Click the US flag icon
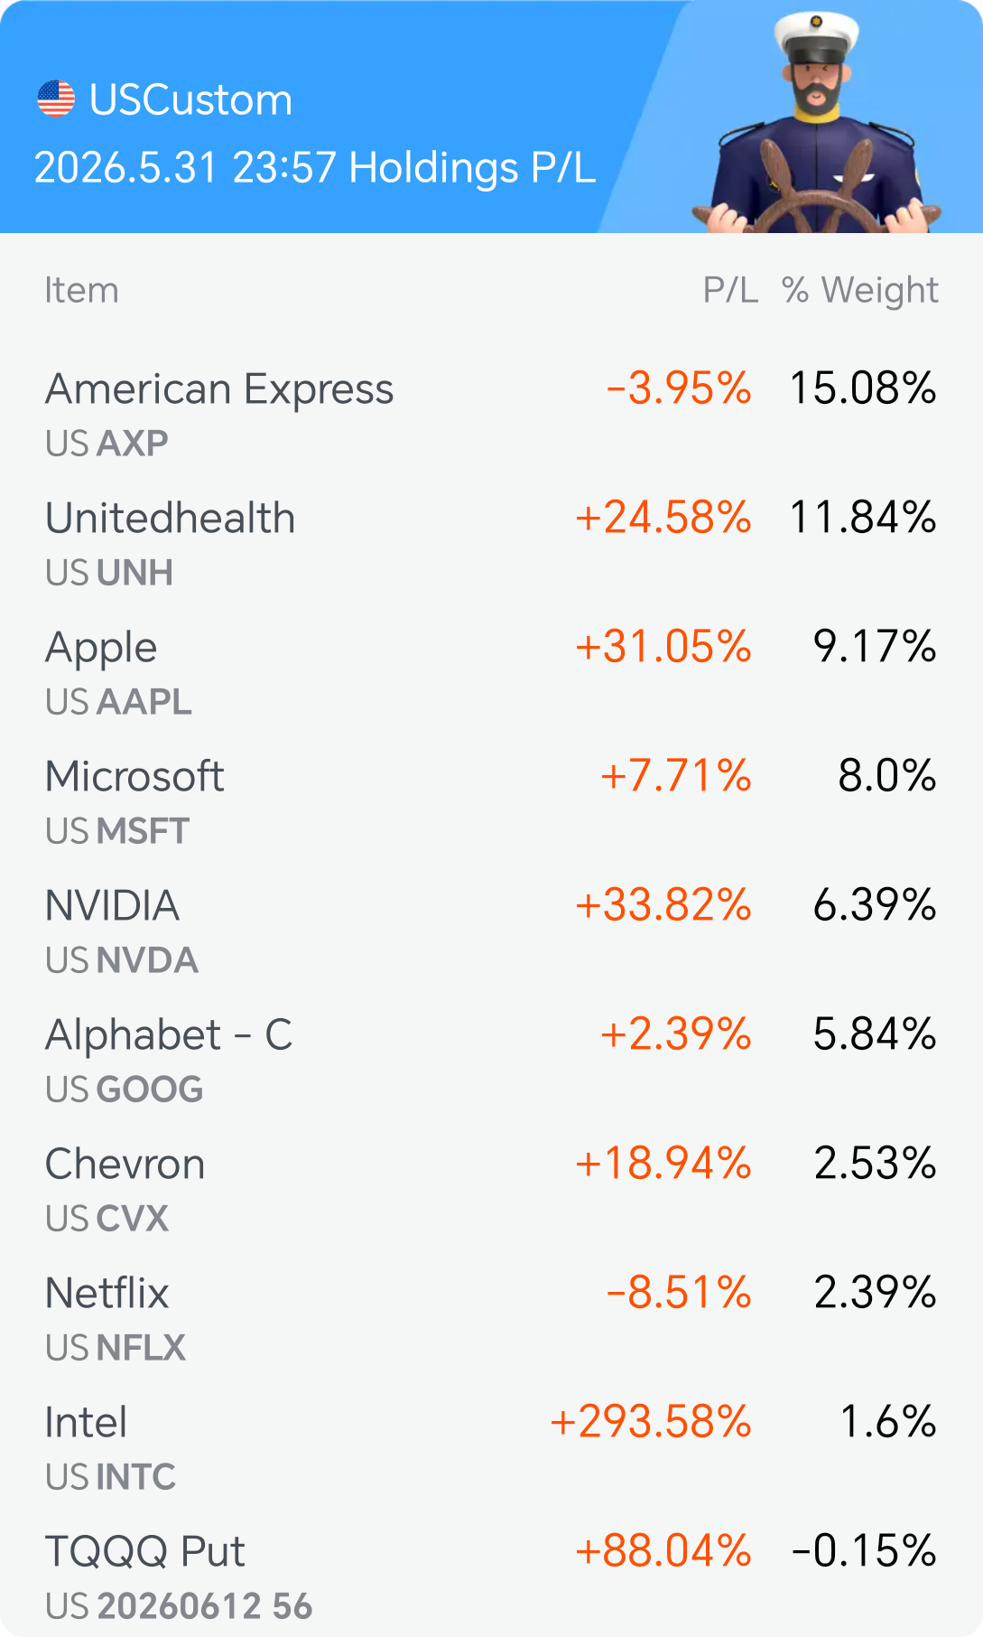The height and width of the screenshot is (1637, 983). 56,99
